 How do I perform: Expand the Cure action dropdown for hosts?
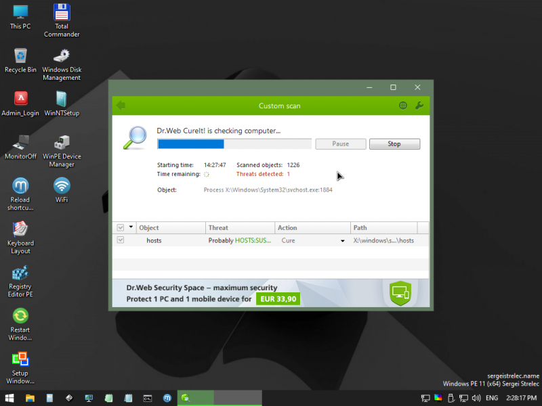pos(342,241)
